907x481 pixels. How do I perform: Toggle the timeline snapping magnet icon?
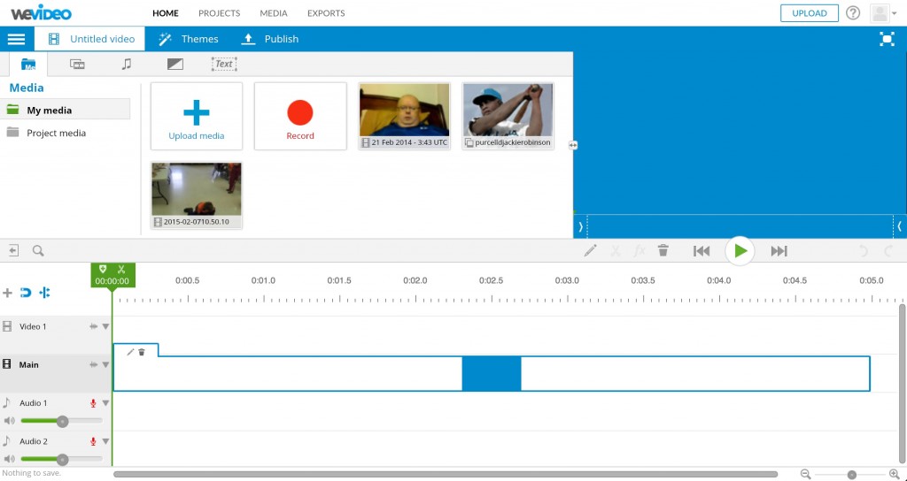tap(26, 293)
